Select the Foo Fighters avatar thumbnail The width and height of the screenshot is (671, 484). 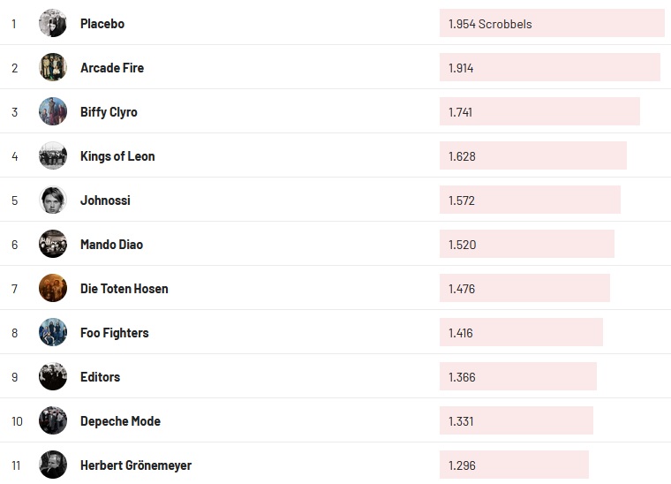click(53, 333)
